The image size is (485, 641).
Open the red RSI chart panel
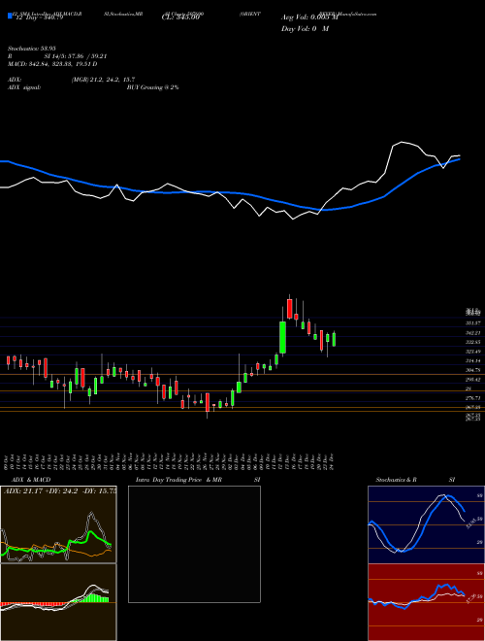point(426,602)
